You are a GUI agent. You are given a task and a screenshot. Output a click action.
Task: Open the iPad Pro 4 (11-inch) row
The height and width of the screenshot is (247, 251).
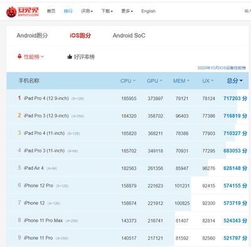127,133
